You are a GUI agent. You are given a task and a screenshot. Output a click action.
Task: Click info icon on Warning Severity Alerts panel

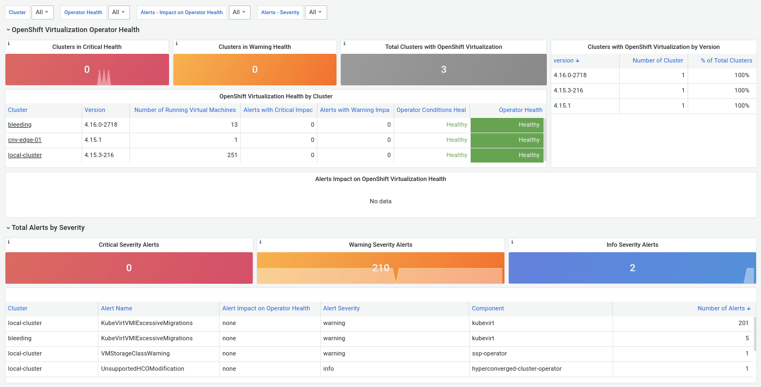pyautogui.click(x=260, y=241)
